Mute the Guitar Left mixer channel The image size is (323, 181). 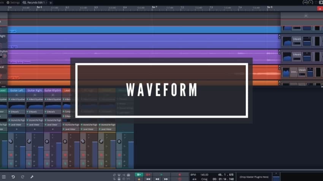pos(11,155)
